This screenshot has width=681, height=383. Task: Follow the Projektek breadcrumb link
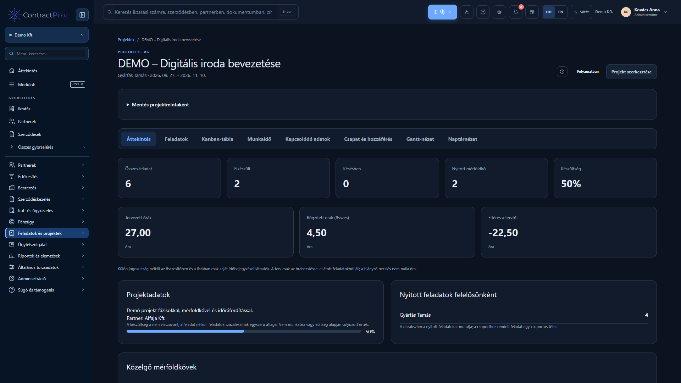[126, 40]
